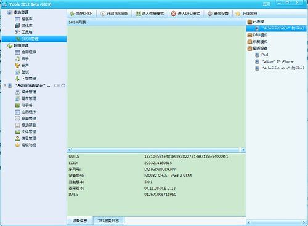Screen dimensions: 308x226
Task: Click 进入恢复模式 to enter recovery mode
Action: (150, 14)
